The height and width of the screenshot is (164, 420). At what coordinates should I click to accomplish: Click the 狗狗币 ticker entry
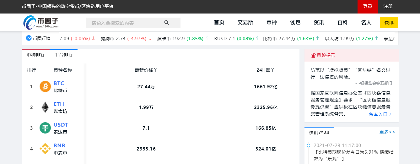(126, 39)
